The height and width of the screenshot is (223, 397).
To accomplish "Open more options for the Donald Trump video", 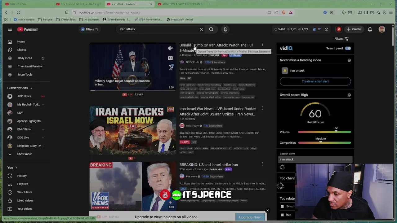I will pyautogui.click(x=262, y=45).
